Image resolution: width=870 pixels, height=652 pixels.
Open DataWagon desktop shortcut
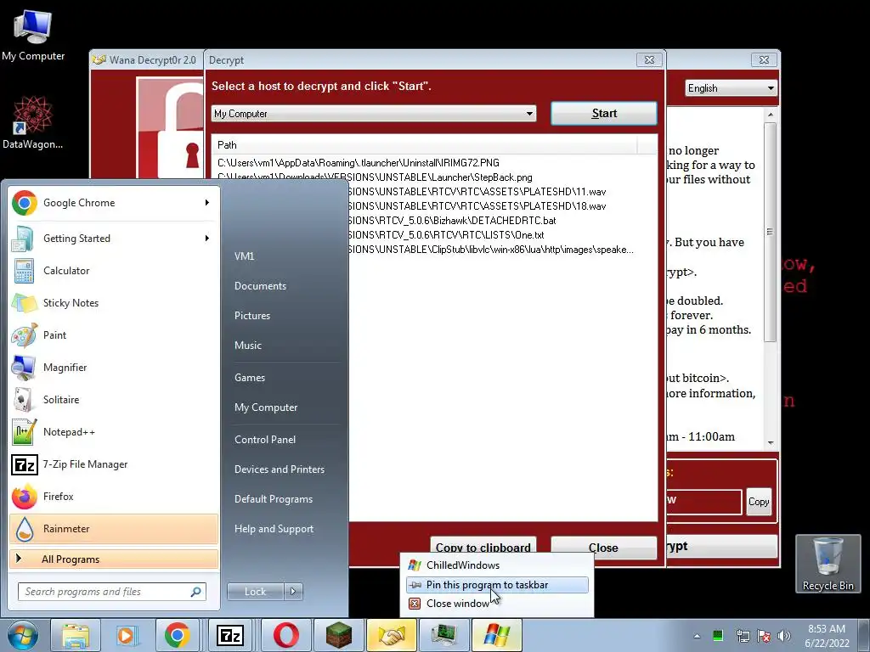pyautogui.click(x=33, y=122)
